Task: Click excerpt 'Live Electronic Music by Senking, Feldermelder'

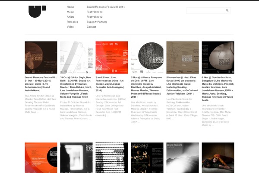Action: tap(182, 109)
